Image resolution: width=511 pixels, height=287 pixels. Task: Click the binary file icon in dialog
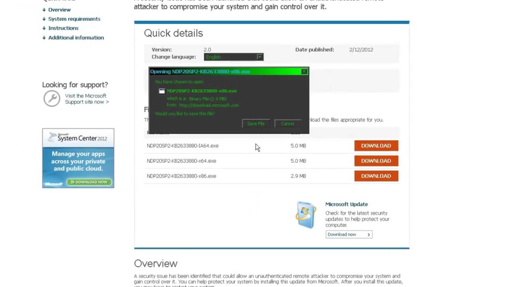click(x=162, y=91)
